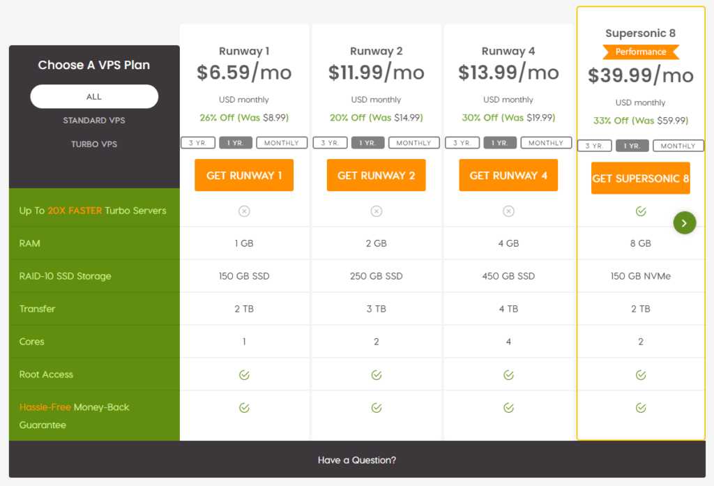
Task: Select MONTHLY term for Runway 1
Action: (282, 142)
